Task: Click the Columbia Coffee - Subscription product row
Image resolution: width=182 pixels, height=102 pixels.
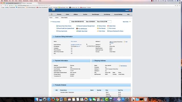Action: tap(92, 92)
